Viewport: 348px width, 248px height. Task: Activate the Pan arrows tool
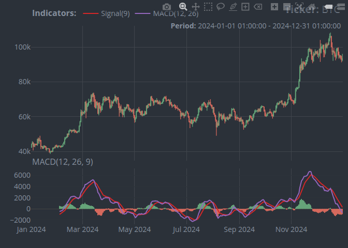196,7
